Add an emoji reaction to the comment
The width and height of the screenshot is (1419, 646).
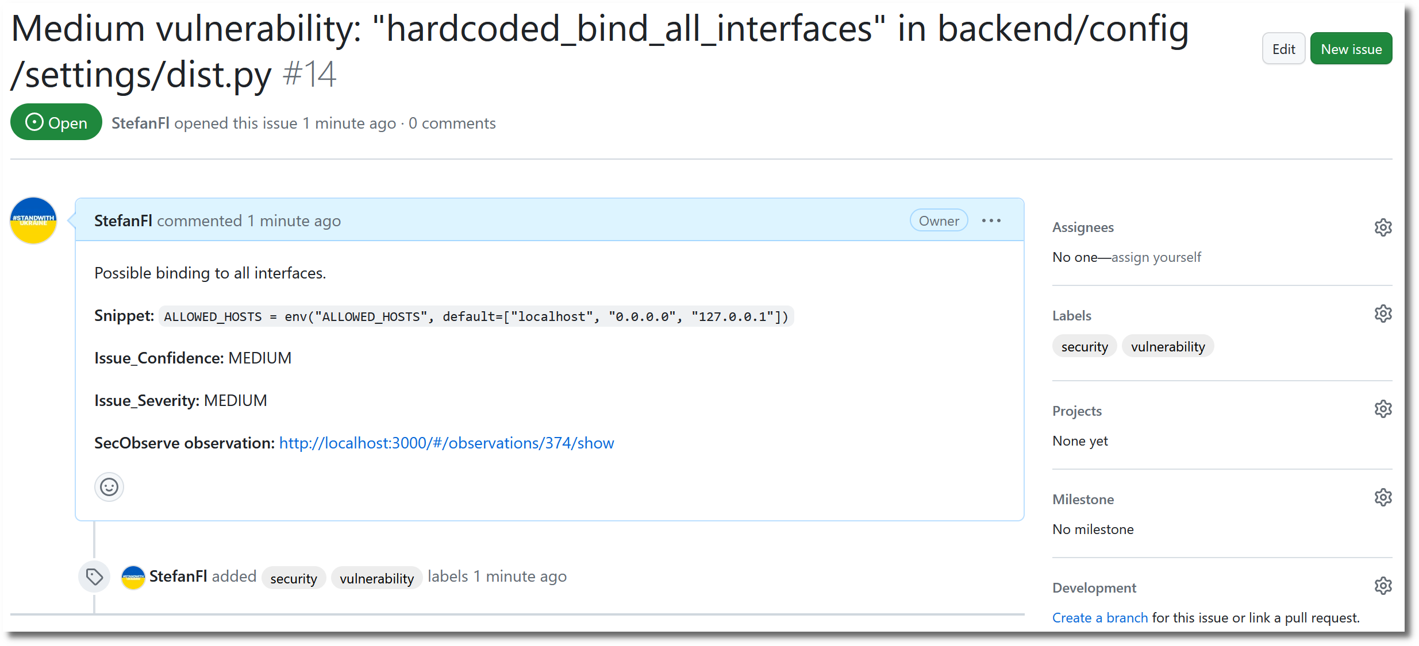point(109,486)
